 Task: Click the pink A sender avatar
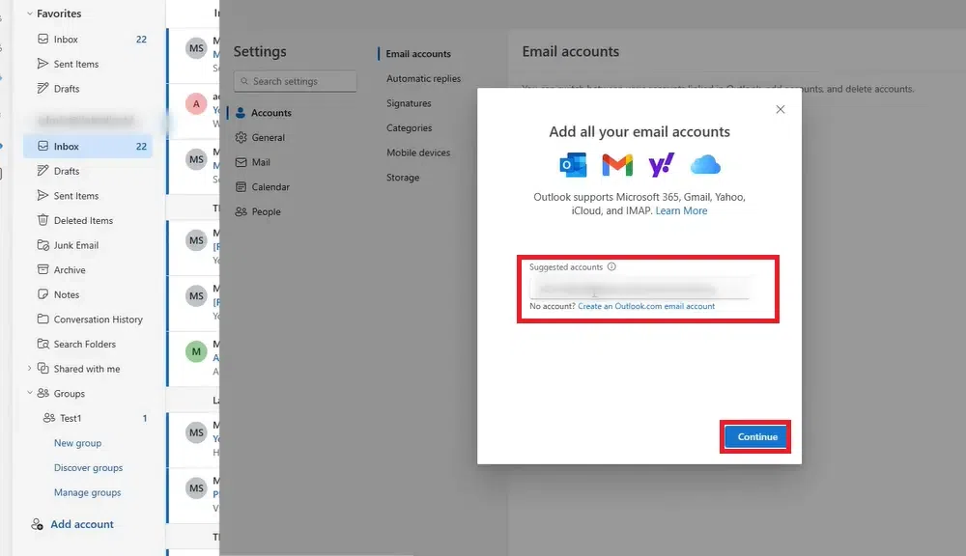(x=196, y=103)
